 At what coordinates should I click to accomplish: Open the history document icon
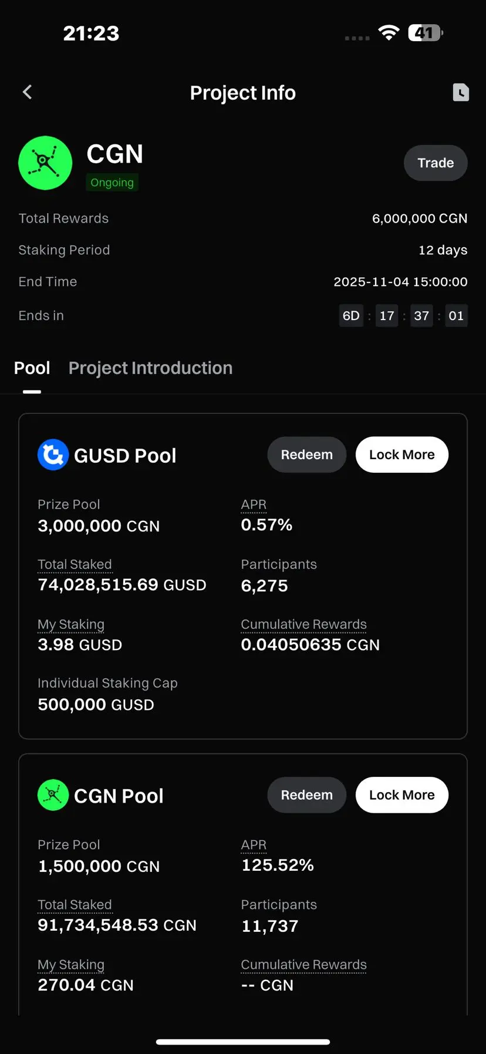click(x=461, y=92)
